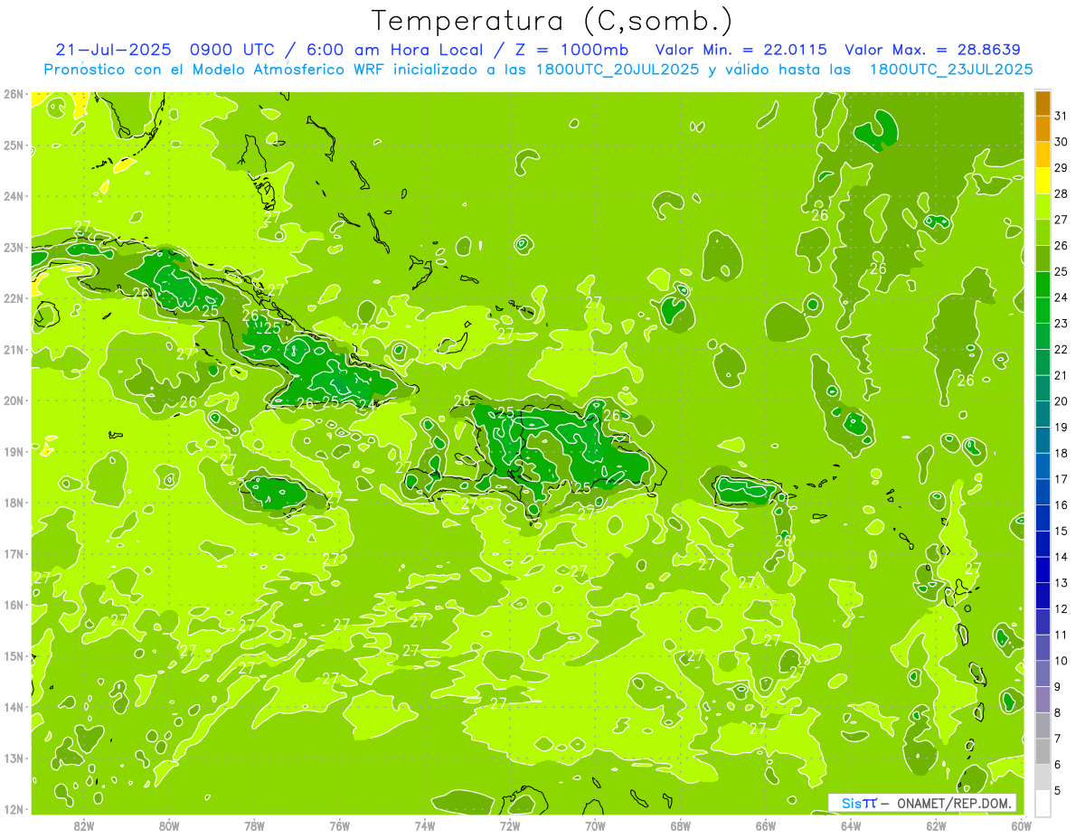The image size is (1085, 838).
Task: Click the '1800UTC_20JUL2025' initialization time text
Action: tap(618, 70)
